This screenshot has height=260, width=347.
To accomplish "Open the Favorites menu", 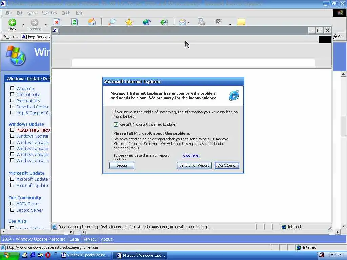I will tap(49, 13).
